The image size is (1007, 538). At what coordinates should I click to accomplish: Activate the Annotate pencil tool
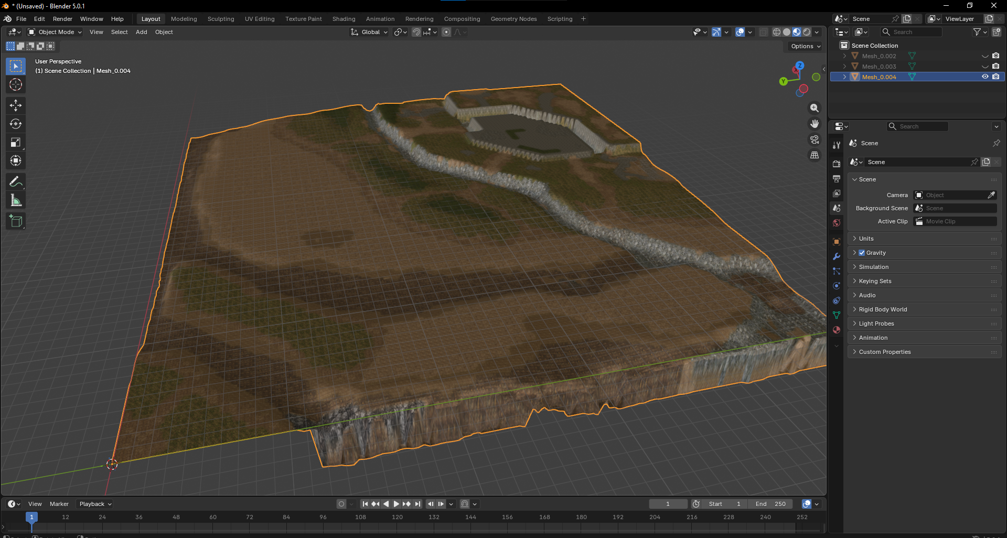pyautogui.click(x=16, y=182)
